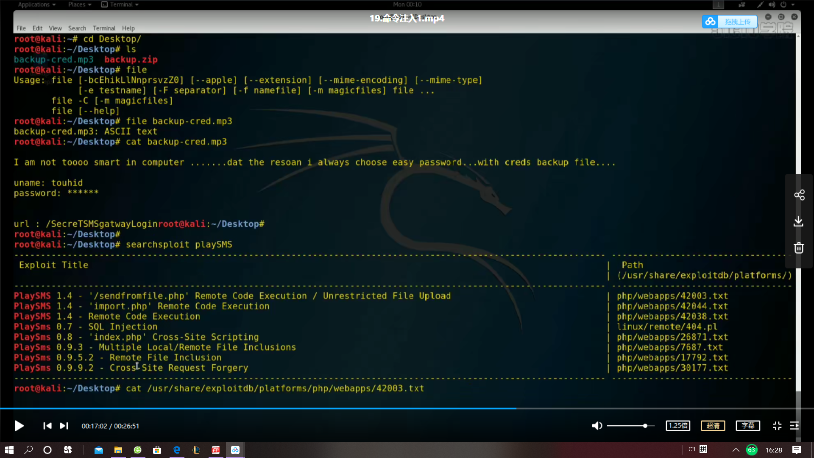Change the 超清 video quality setting
Screen dimensions: 814x458
713,426
